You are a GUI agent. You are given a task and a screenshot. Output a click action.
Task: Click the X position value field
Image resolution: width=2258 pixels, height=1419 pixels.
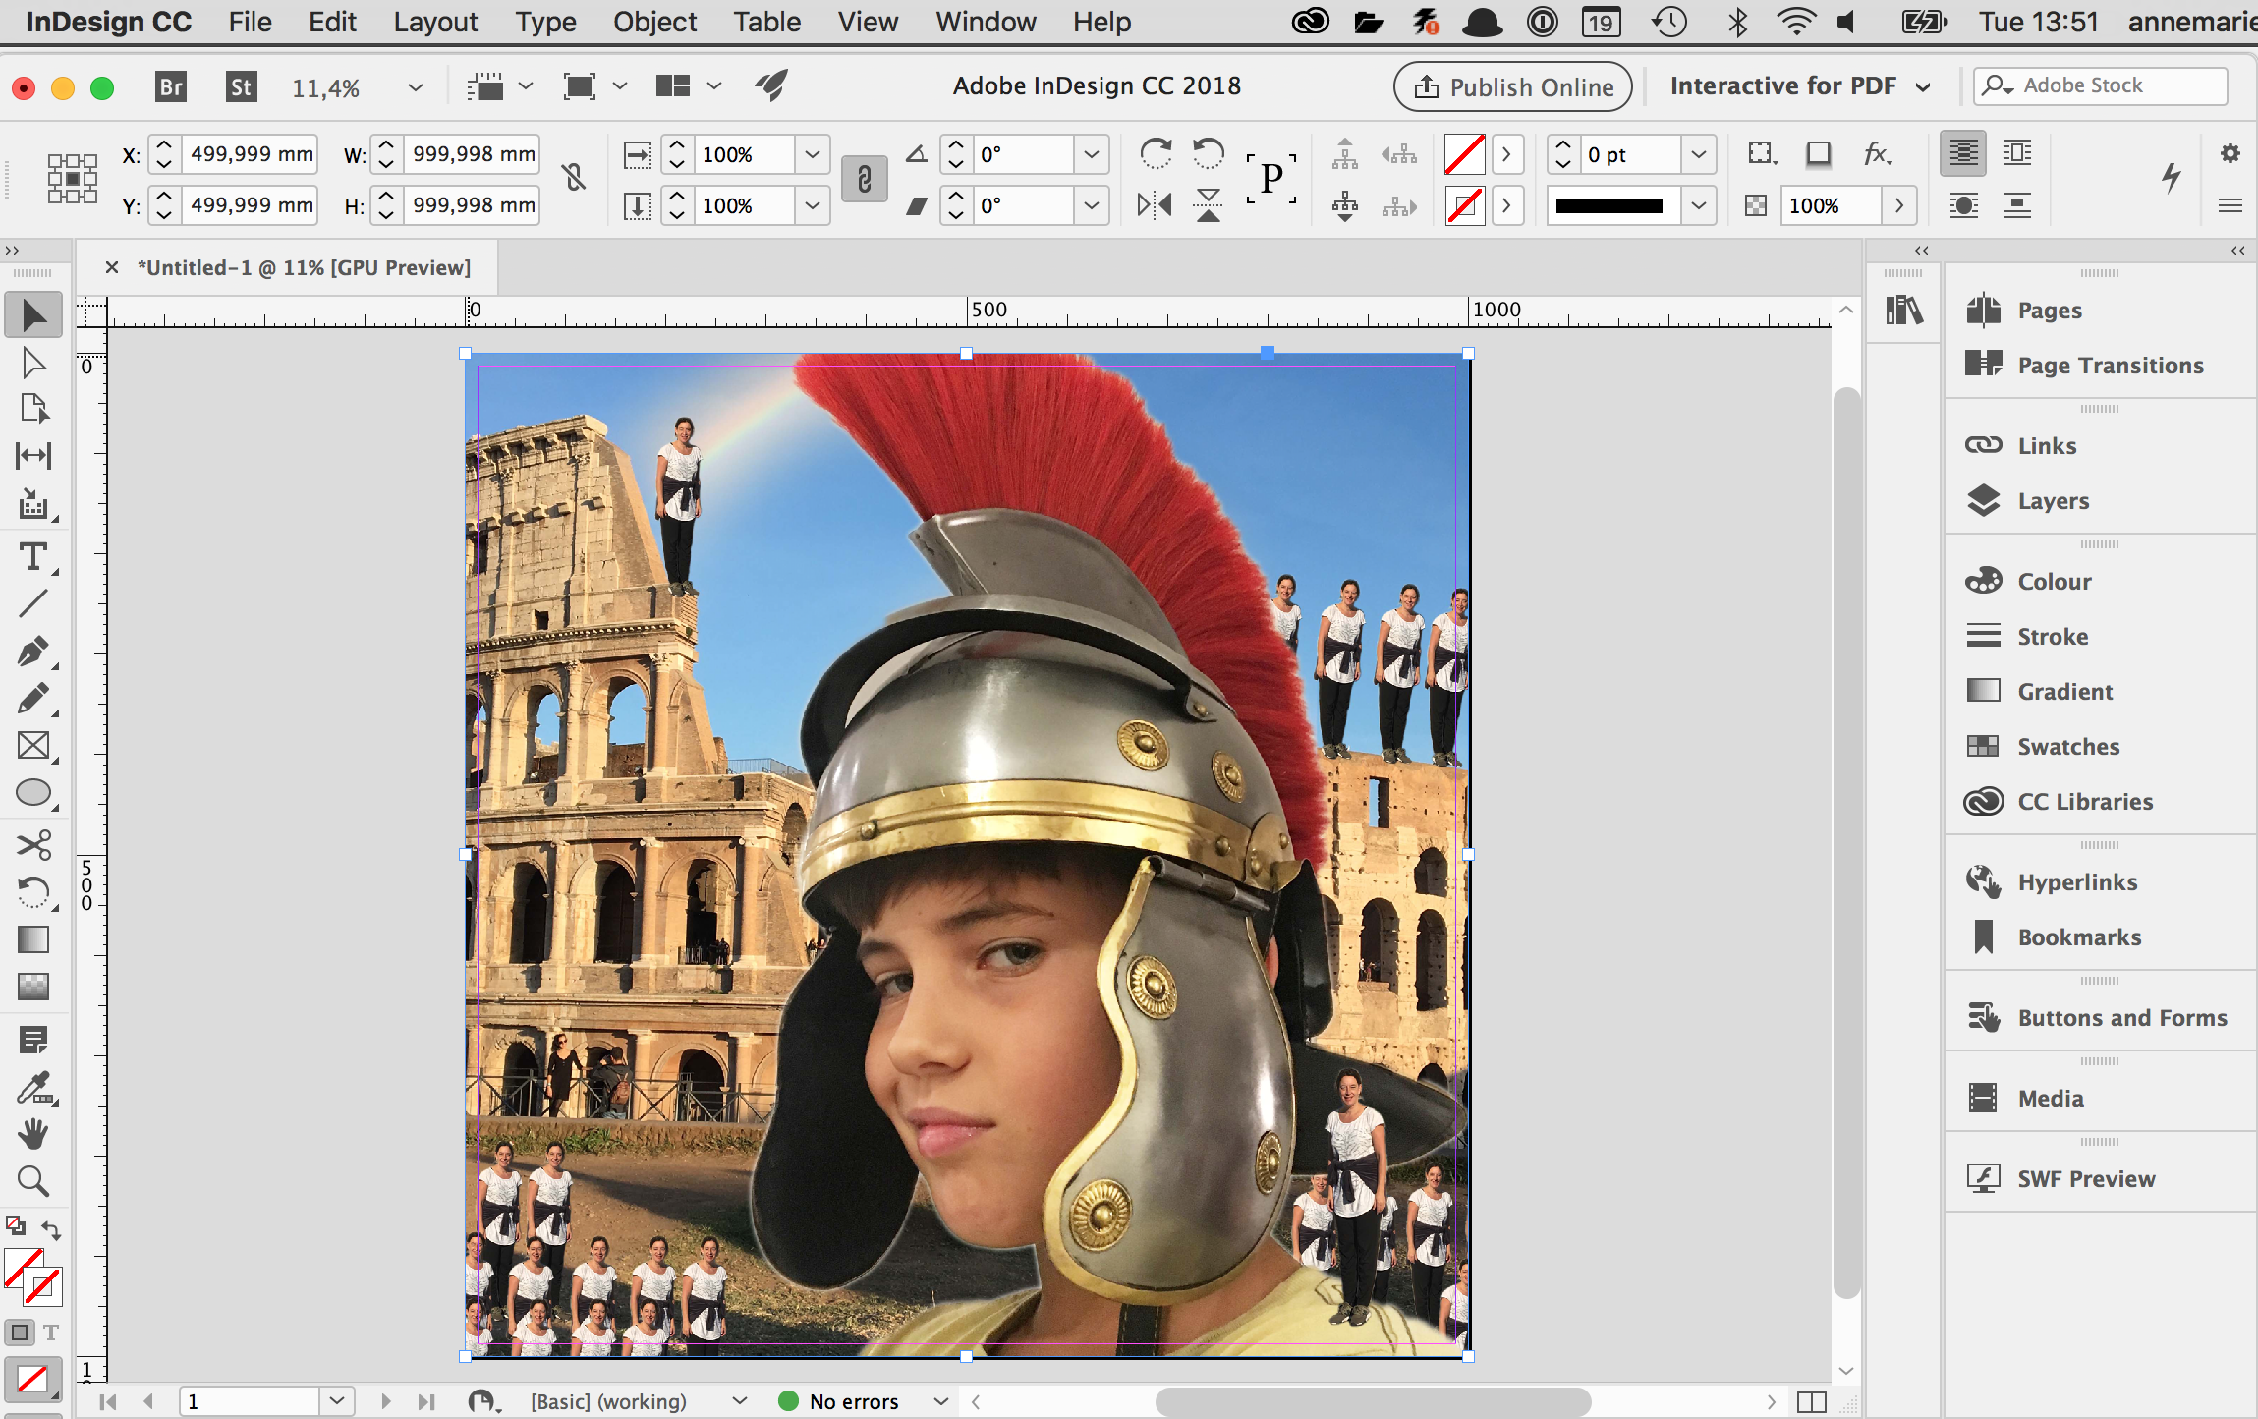252,154
